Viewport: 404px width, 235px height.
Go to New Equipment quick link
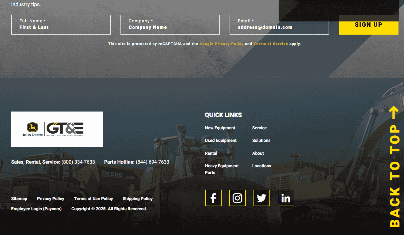click(220, 128)
